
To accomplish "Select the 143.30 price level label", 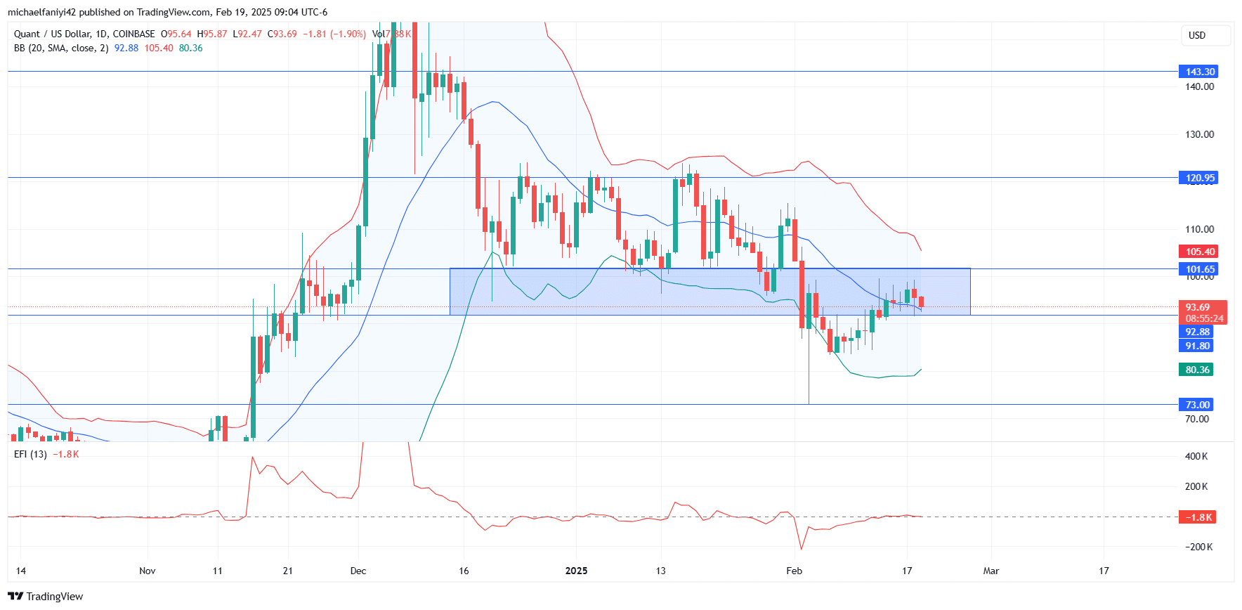I will point(1198,72).
